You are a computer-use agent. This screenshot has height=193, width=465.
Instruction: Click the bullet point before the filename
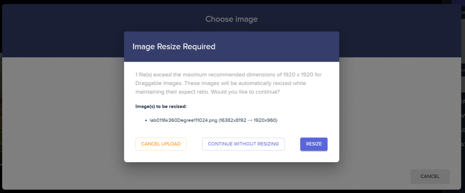point(146,121)
